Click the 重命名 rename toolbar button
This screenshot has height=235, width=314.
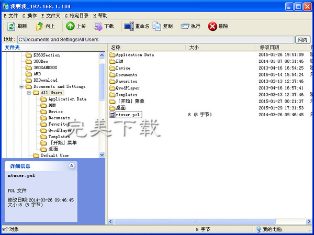(137, 26)
